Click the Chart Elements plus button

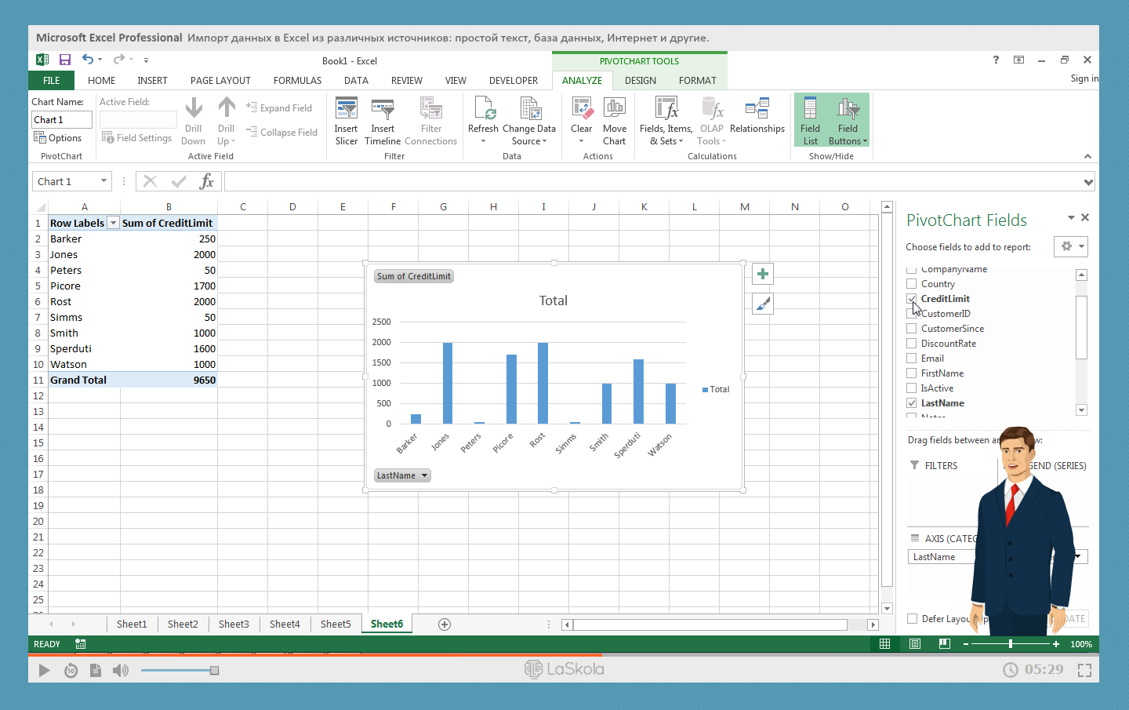point(763,274)
